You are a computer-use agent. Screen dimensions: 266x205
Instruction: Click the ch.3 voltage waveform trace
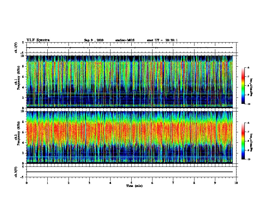130,172
